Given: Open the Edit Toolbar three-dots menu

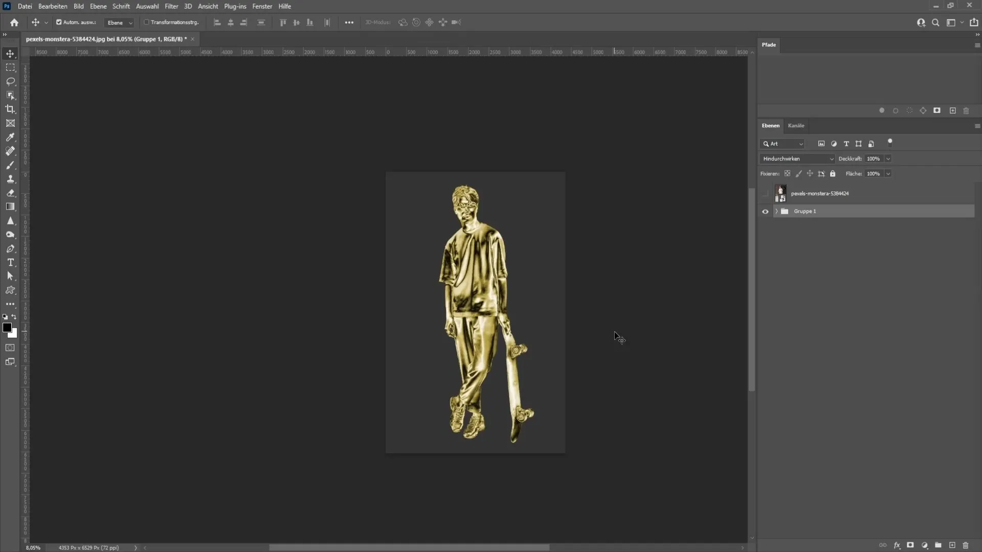Looking at the screenshot, I should pos(10,304).
